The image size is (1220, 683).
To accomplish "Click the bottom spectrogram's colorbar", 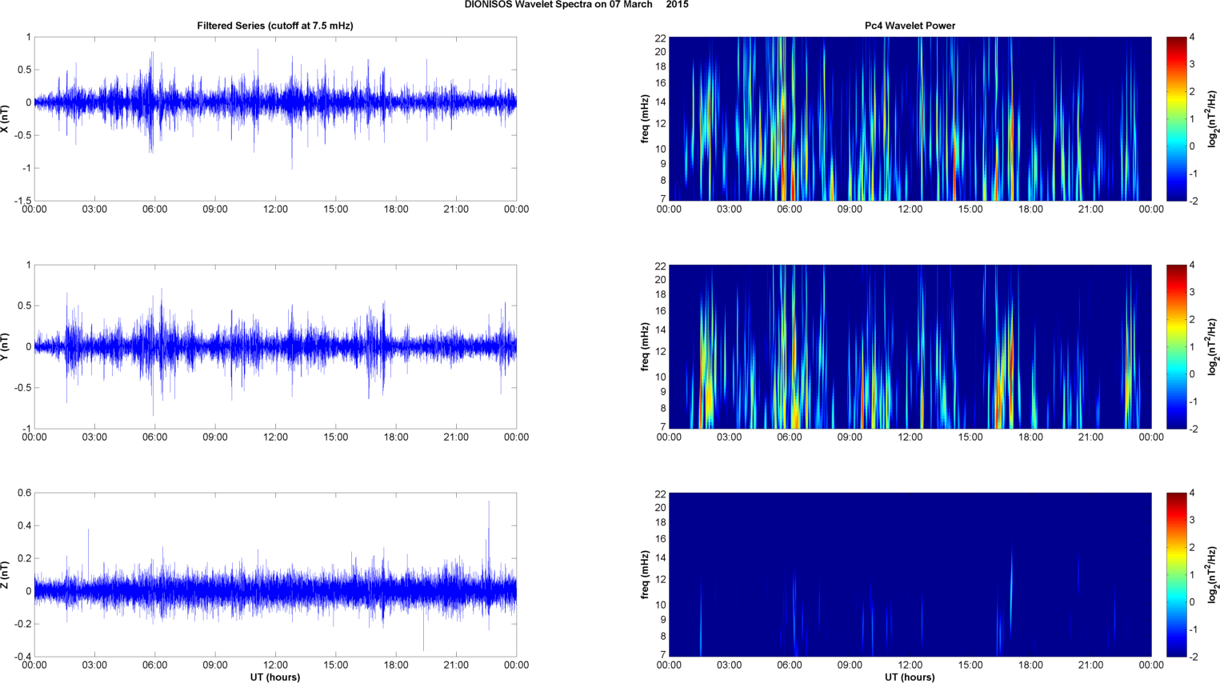I will coord(1175,574).
